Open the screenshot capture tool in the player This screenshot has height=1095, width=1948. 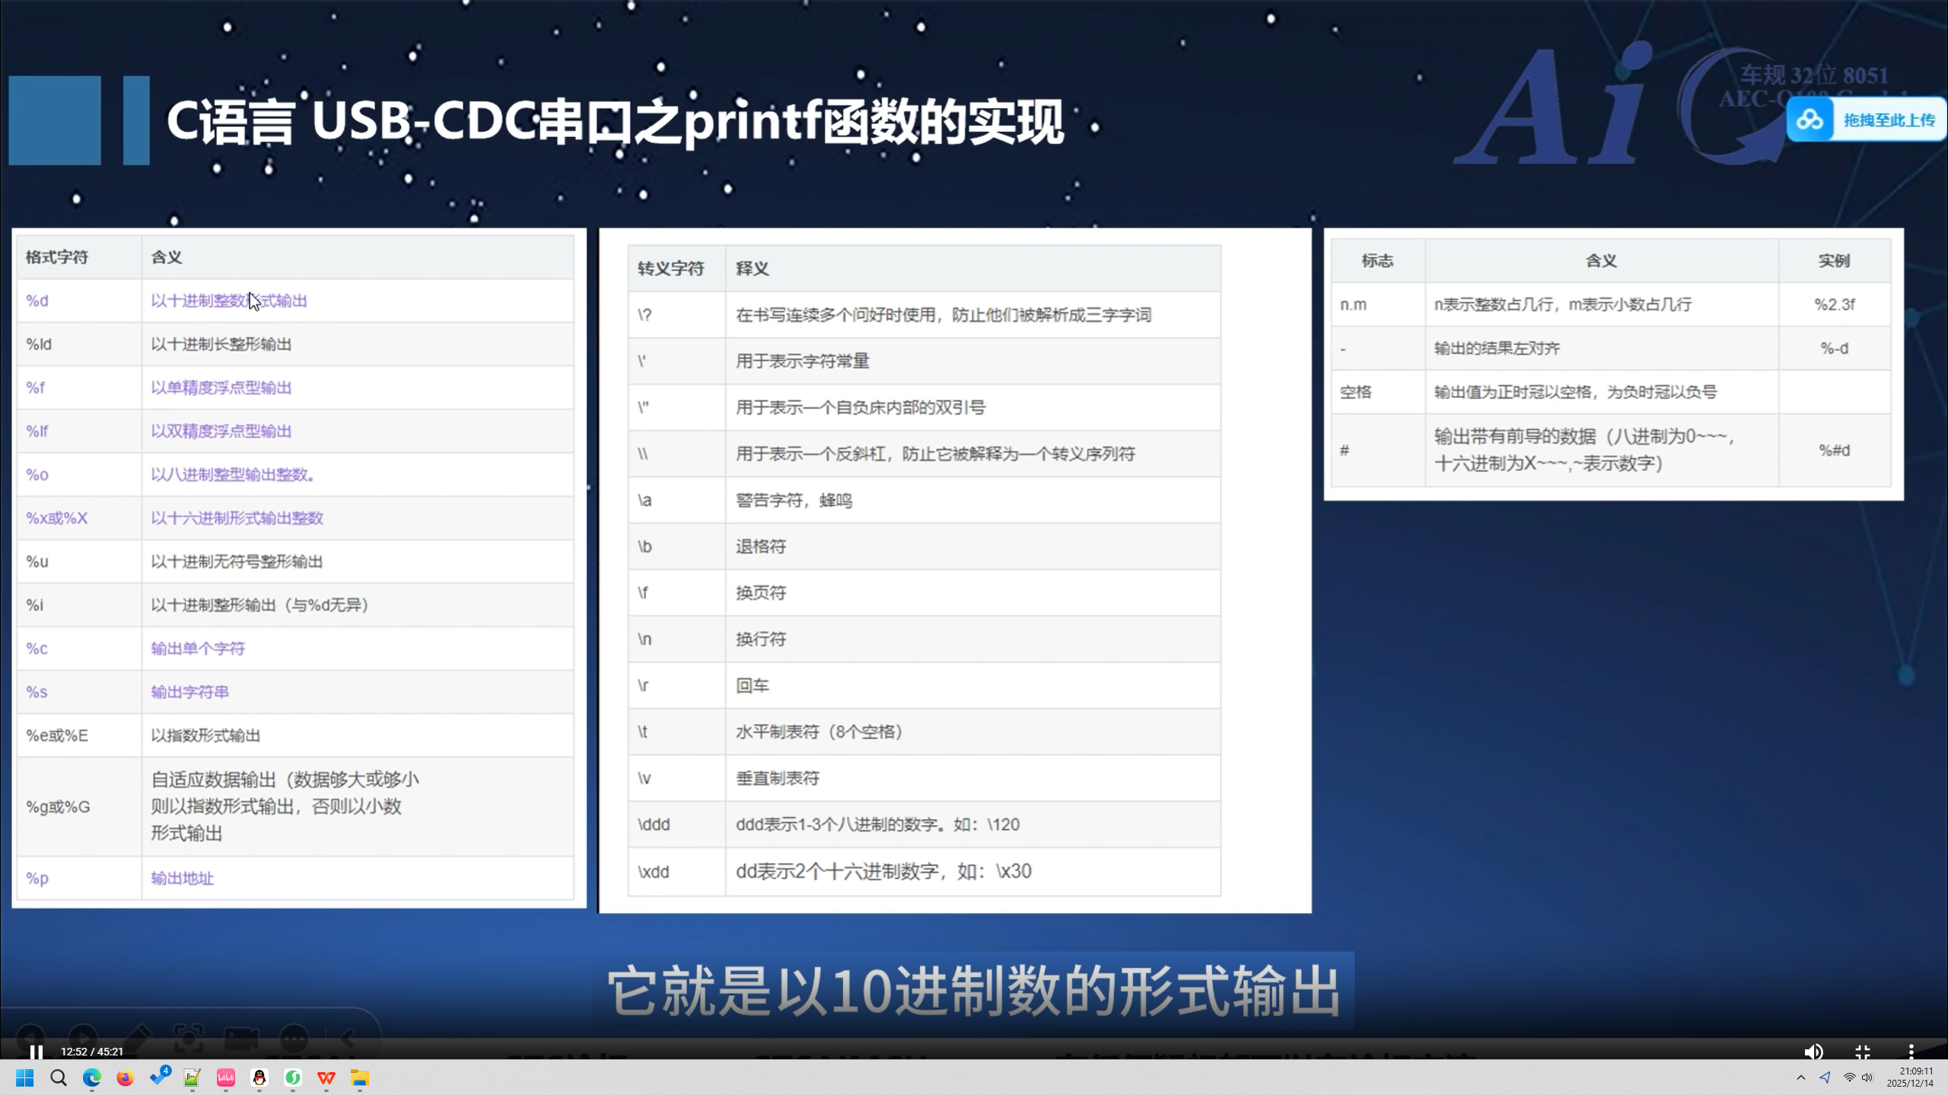click(188, 1037)
